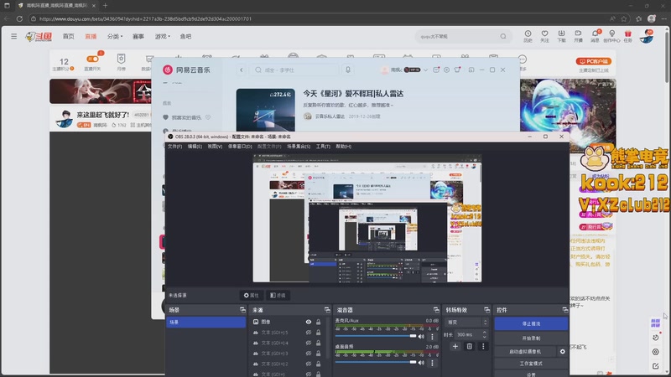Screen dimensions: 671x377
Task: Open virtual camera settings gear
Action: coord(562,351)
